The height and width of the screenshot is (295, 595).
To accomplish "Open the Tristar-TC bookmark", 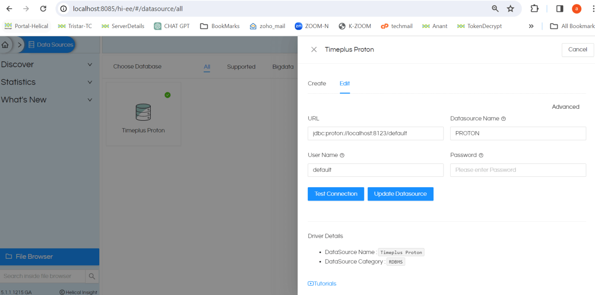I will (x=75, y=26).
